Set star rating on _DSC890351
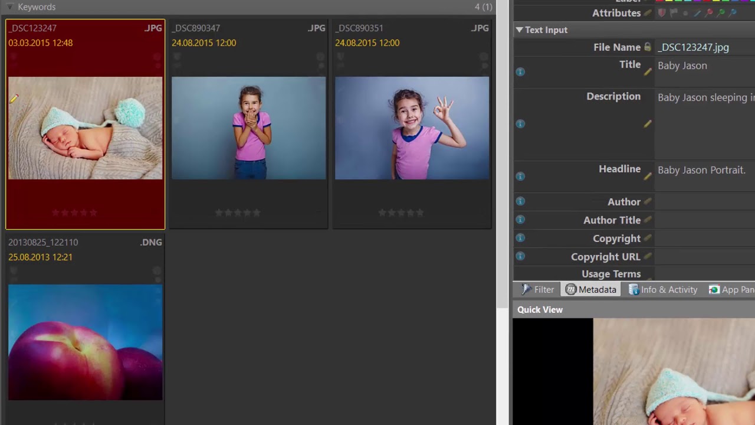This screenshot has width=755, height=425. pos(401,212)
